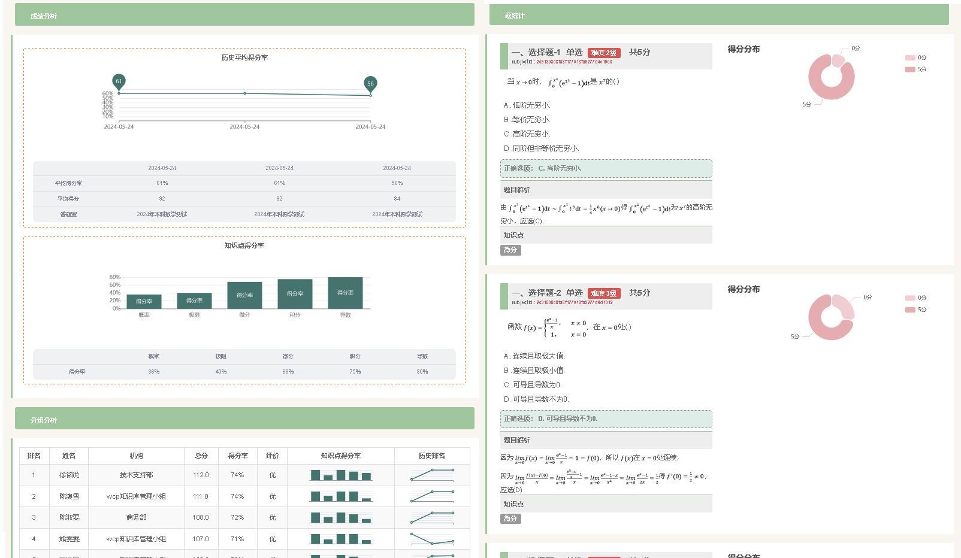This screenshot has height=558, width=961.
Task: Click the 历史平均得分率 chart title
Action: pos(244,57)
